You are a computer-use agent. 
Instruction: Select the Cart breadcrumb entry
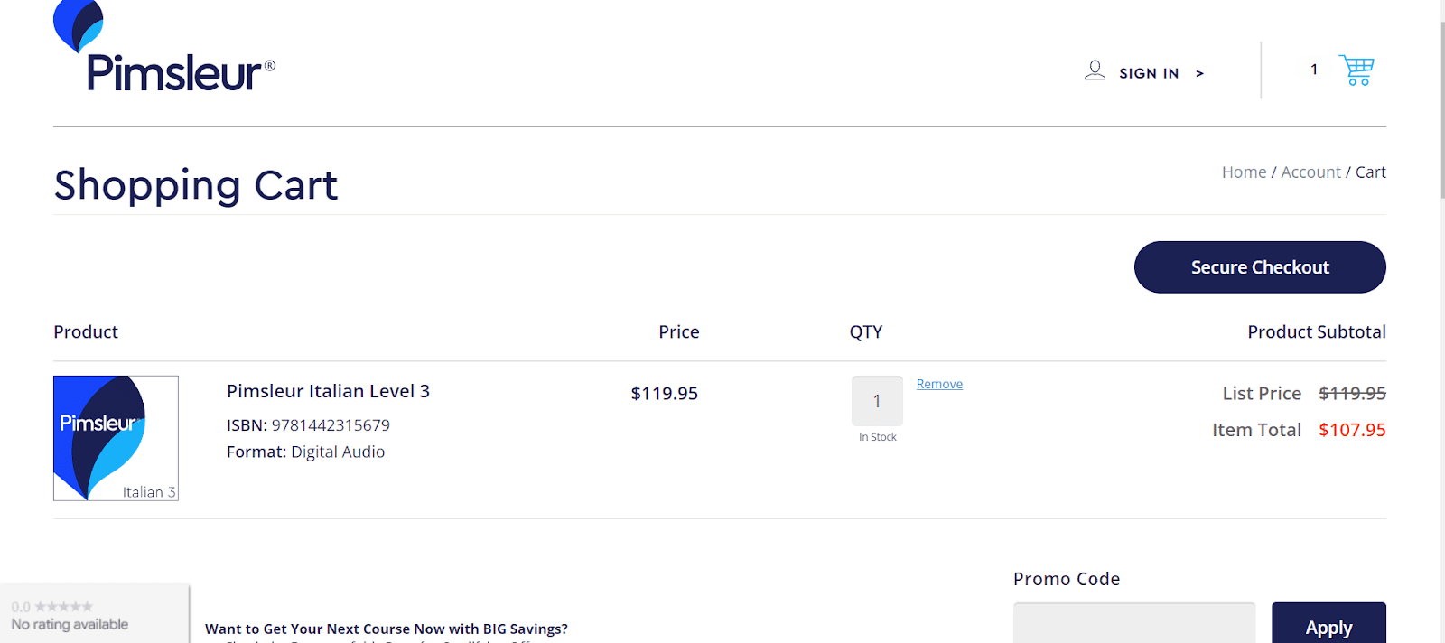click(x=1371, y=172)
